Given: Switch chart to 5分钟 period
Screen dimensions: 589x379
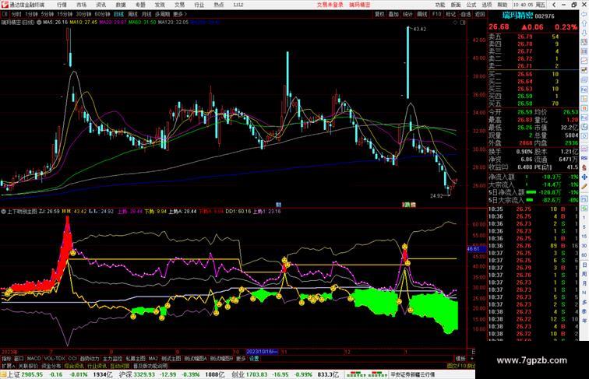Looking at the screenshot, I should 48,14.
